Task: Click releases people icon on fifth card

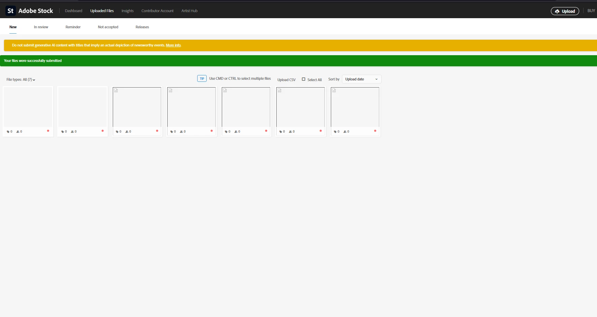Action: tap(236, 132)
